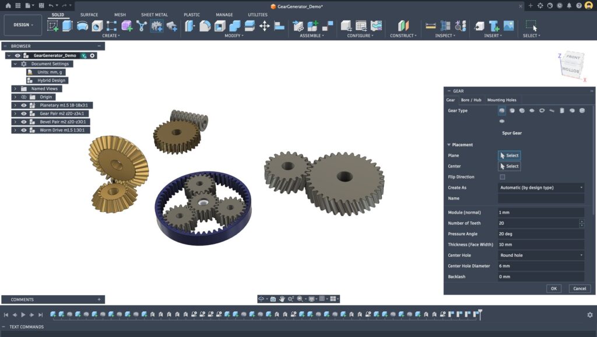Image resolution: width=597 pixels, height=337 pixels.
Task: Toggle visibility of GearGenerator_Demo root
Action: point(17,55)
